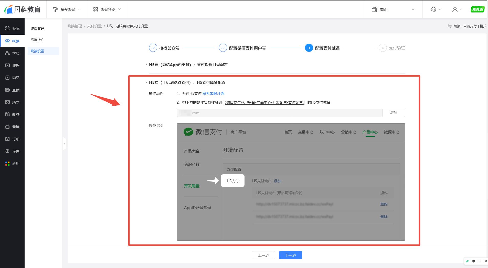488x268 pixels.
Task: Click the 上一步 button
Action: point(263,255)
